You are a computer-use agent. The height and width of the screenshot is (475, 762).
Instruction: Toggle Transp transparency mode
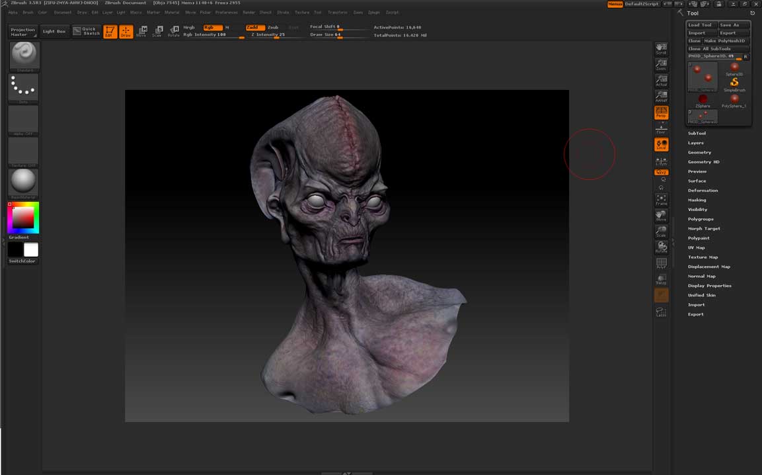[x=662, y=279]
